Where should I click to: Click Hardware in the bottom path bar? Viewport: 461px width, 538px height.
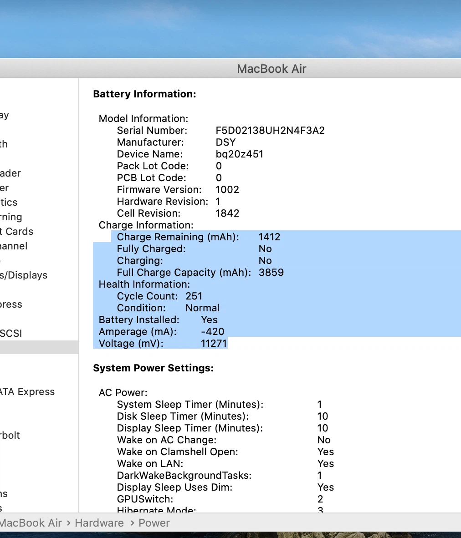coord(99,523)
